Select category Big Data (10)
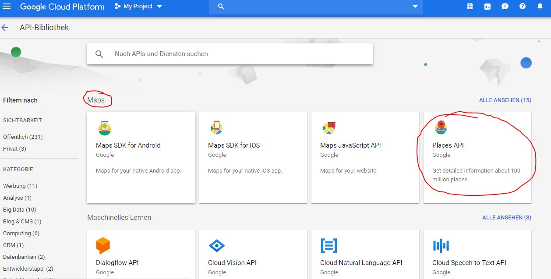Screen dimensions: 551x279 coord(20,209)
